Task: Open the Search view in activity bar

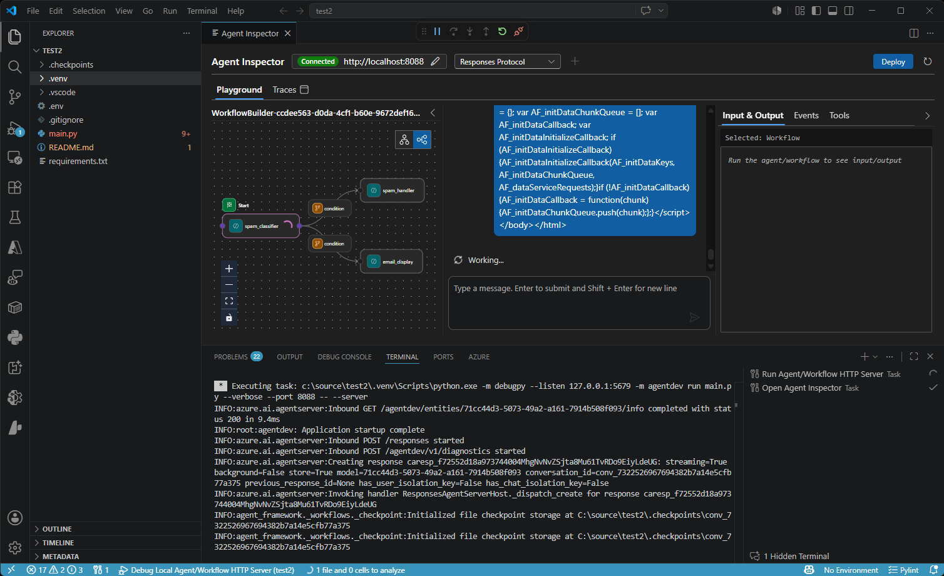Action: tap(15, 67)
